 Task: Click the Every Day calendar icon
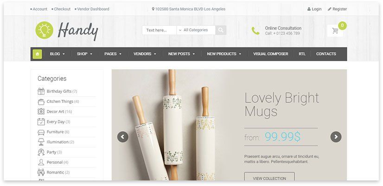click(41, 122)
